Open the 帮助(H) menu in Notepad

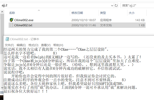(x=58, y=45)
